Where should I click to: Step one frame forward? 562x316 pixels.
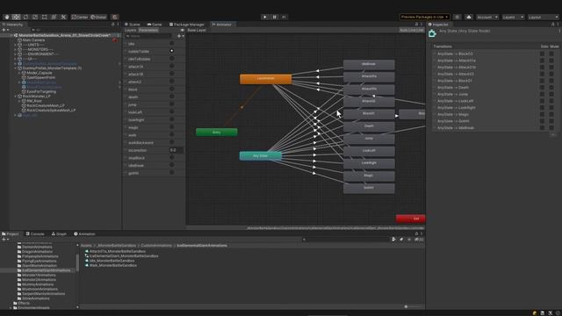point(285,17)
